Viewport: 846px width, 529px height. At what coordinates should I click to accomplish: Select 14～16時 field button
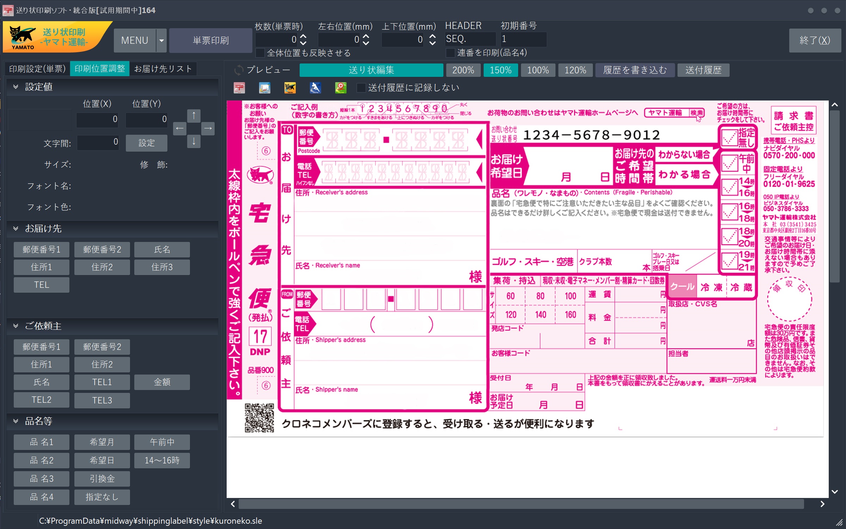click(x=162, y=461)
